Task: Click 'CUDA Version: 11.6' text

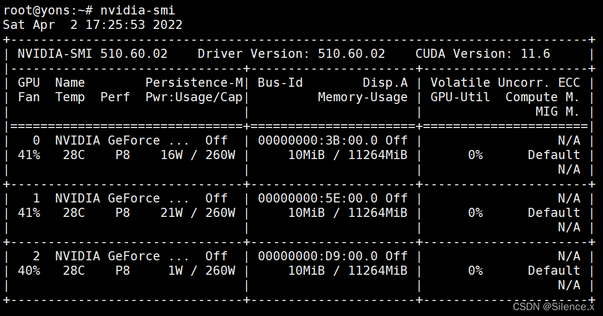Action: click(482, 54)
